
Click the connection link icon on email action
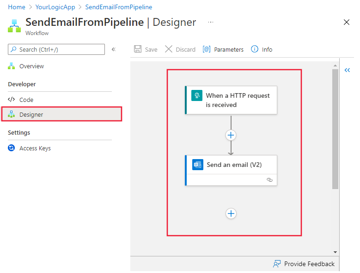coord(270,180)
